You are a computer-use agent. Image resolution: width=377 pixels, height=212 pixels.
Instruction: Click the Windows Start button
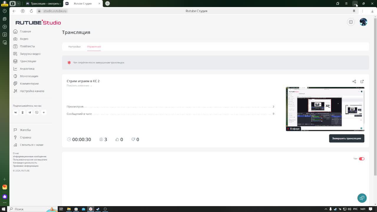pyautogui.click(x=4, y=209)
